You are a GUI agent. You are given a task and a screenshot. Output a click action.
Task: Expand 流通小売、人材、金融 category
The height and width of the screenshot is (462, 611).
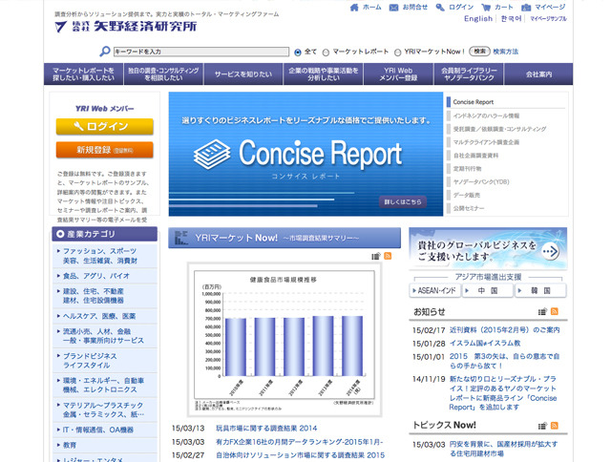tap(105, 336)
